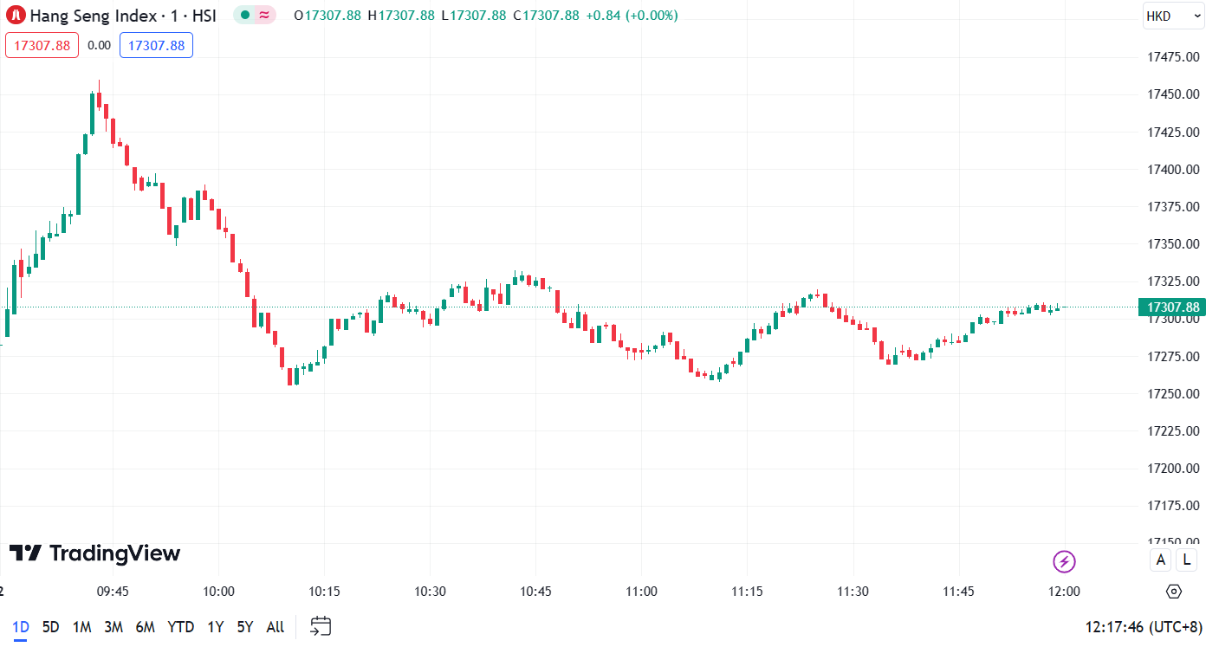Click the green 17307.88 price axis label
The image size is (1206, 647).
pos(1172,307)
